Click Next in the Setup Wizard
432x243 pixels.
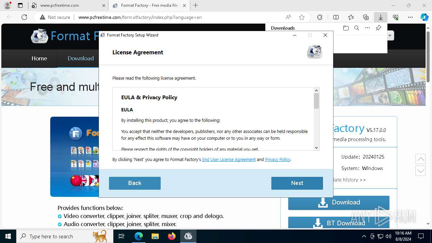click(297, 183)
